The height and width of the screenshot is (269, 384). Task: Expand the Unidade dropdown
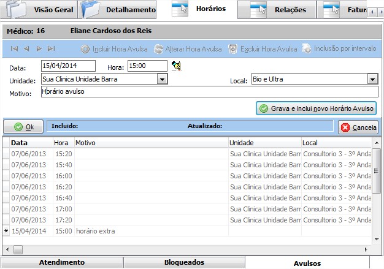[x=162, y=79]
